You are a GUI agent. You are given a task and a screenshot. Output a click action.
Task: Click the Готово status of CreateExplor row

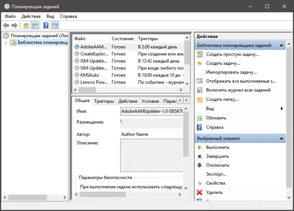(x=119, y=54)
